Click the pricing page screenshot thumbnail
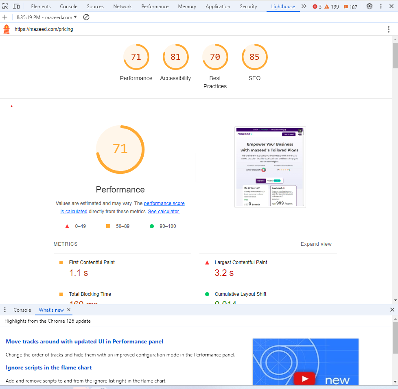Viewport: 398px width, 389px height. coord(270,167)
